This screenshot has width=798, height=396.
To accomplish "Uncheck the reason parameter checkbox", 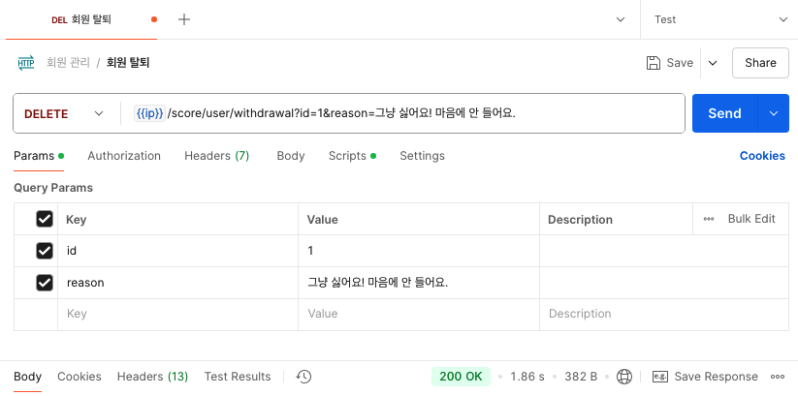I will coord(44,283).
